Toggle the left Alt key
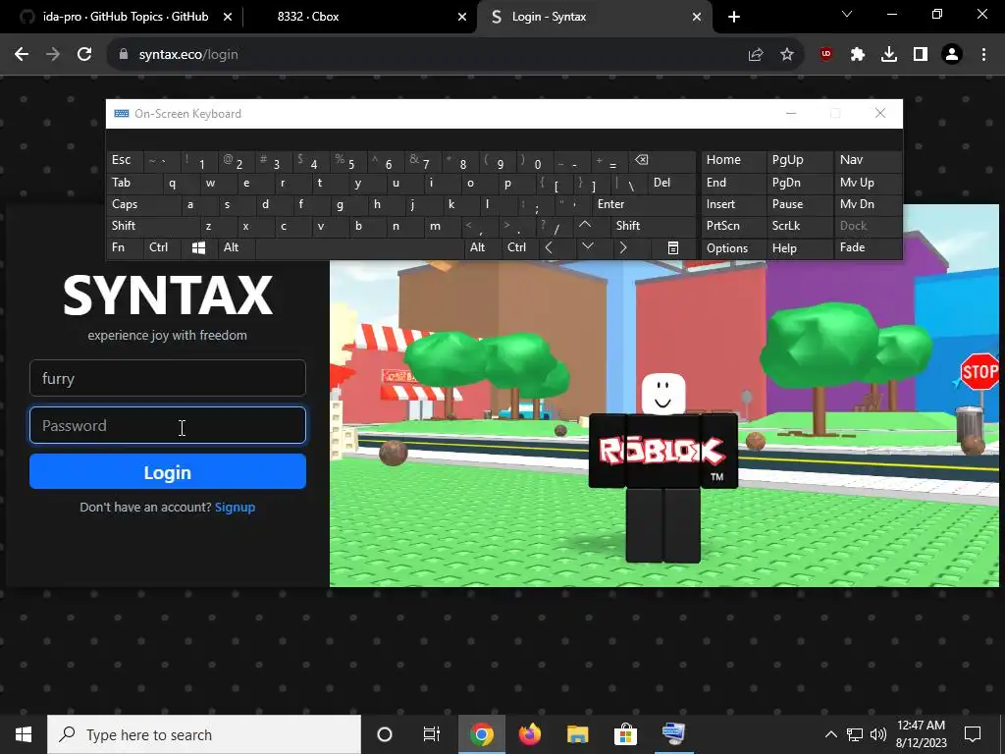The width and height of the screenshot is (1005, 754). click(236, 248)
